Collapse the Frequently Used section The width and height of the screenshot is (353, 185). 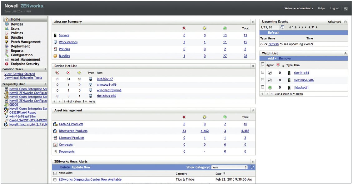pos(45,84)
